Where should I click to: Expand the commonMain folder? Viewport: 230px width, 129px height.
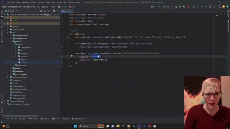pyautogui.click(x=10, y=35)
